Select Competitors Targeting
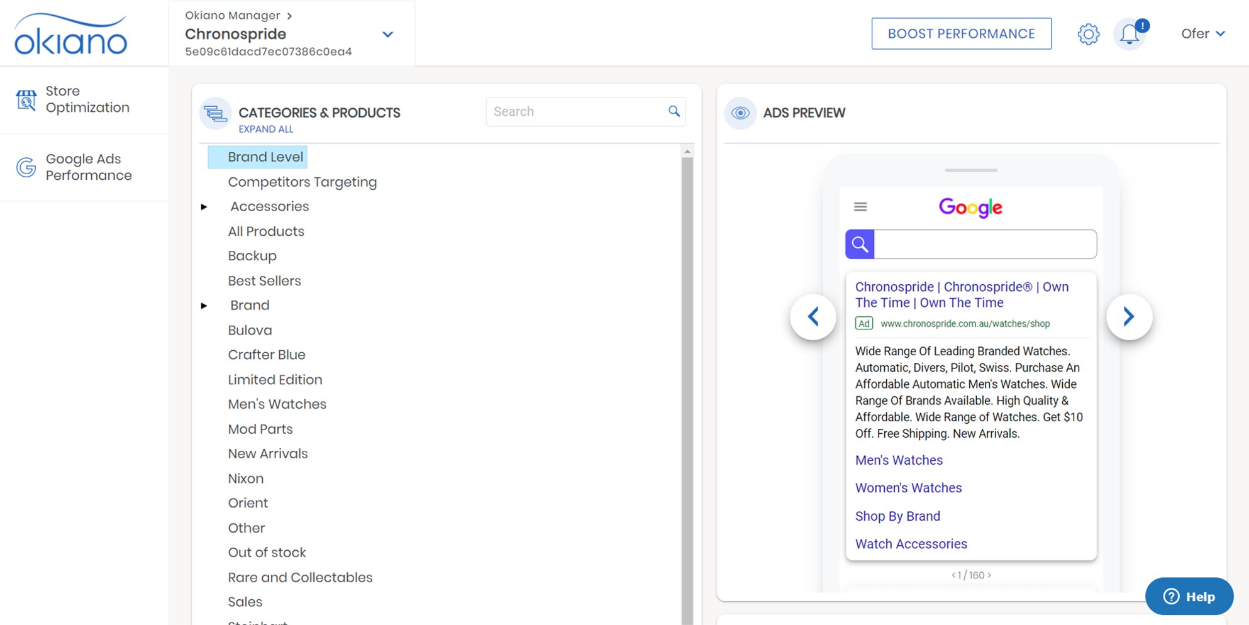This screenshot has height=625, width=1249. [303, 182]
